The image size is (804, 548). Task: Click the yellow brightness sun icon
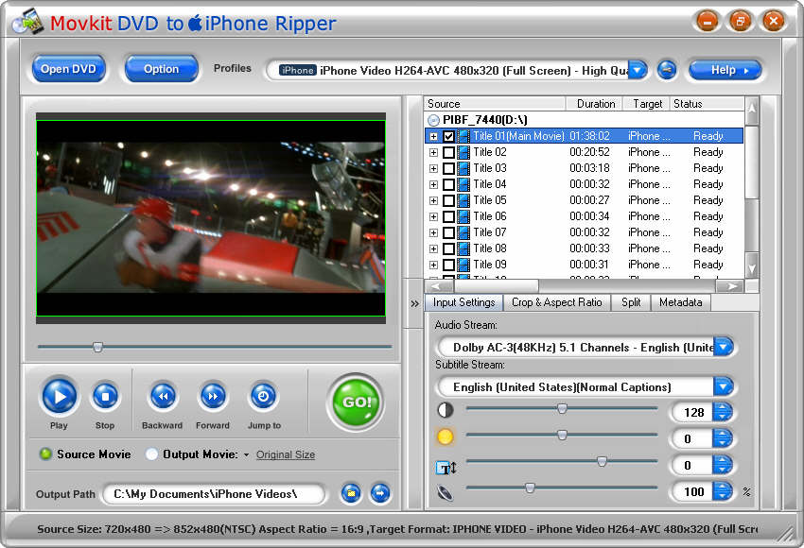pyautogui.click(x=446, y=437)
